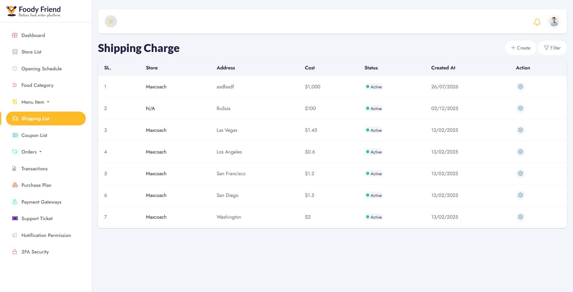Click the Dashboard grid icon in the sidebar
The width and height of the screenshot is (573, 292).
pos(15,35)
